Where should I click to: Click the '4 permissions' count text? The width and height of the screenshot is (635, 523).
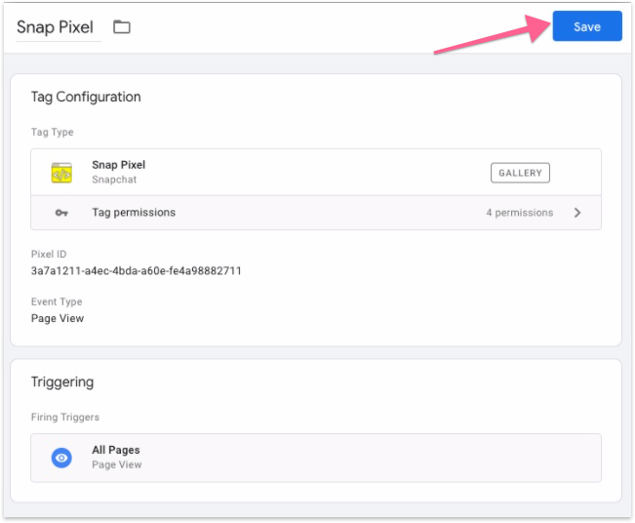click(x=519, y=213)
